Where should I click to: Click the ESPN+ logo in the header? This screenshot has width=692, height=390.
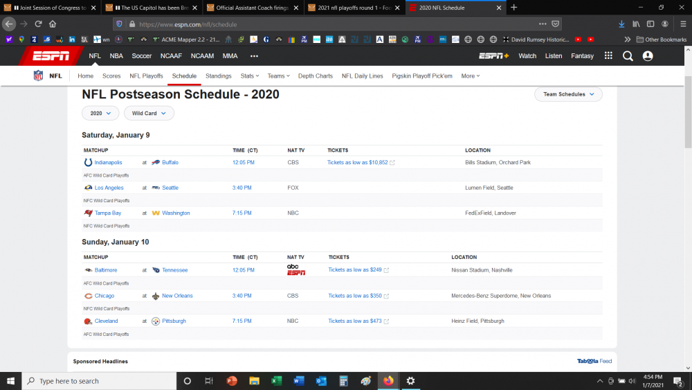494,56
